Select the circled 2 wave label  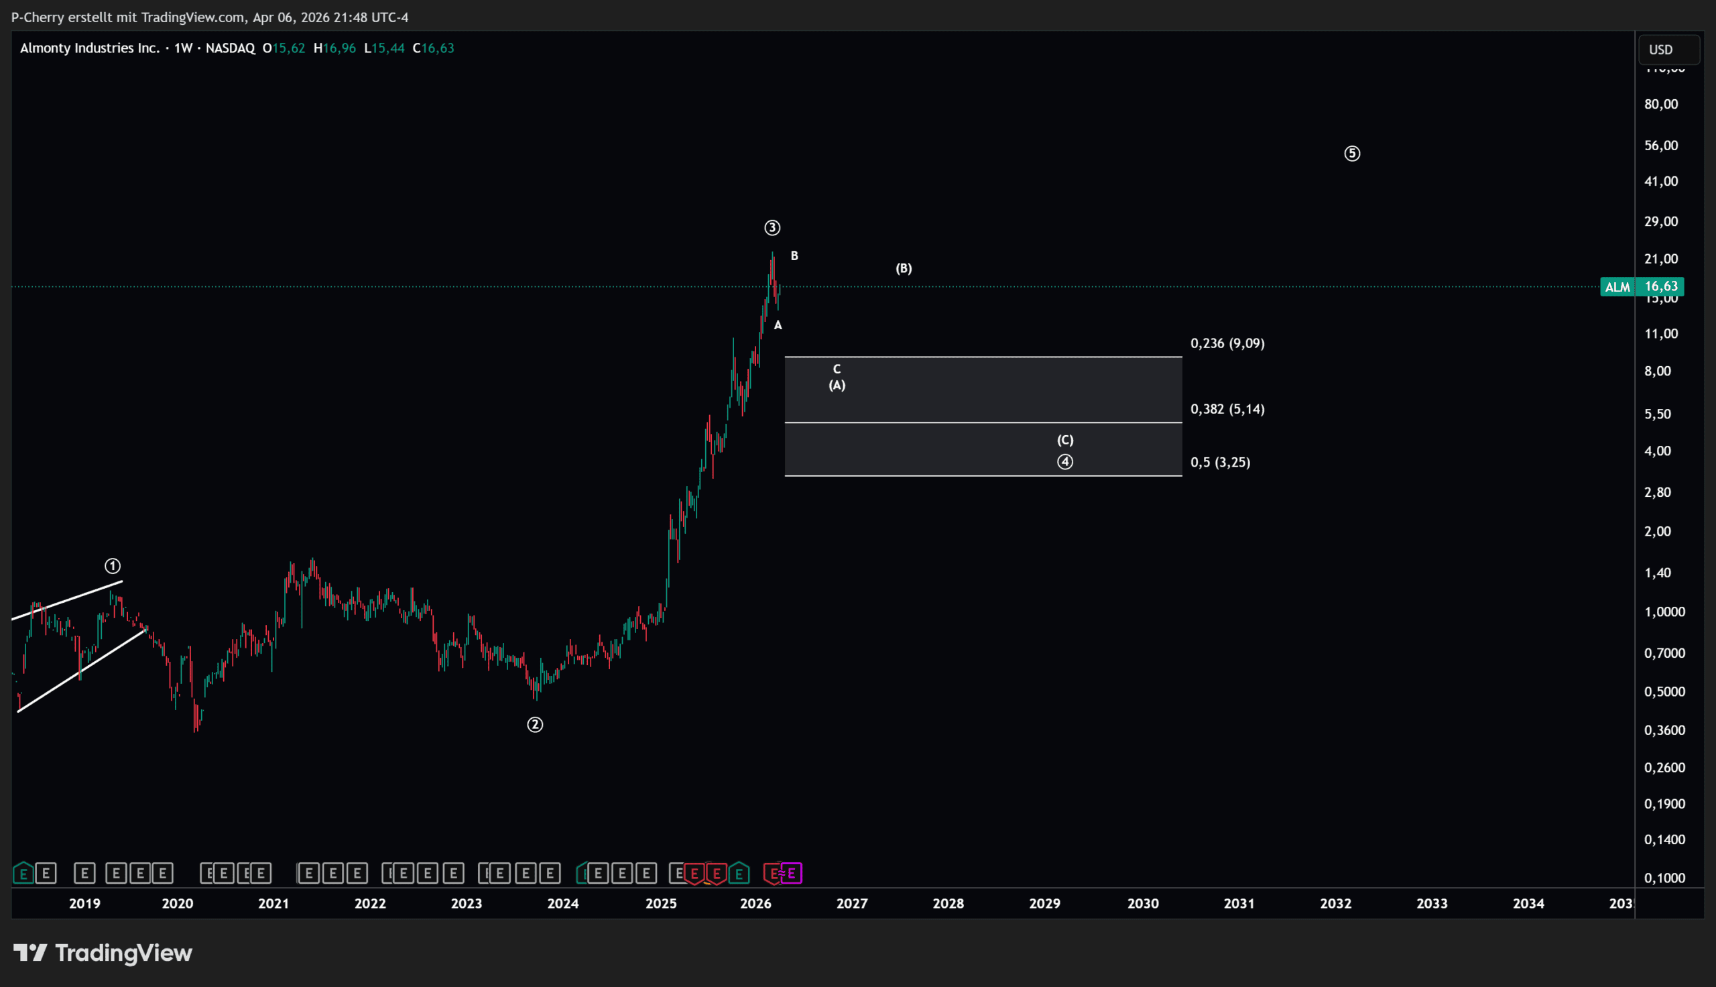pos(534,725)
